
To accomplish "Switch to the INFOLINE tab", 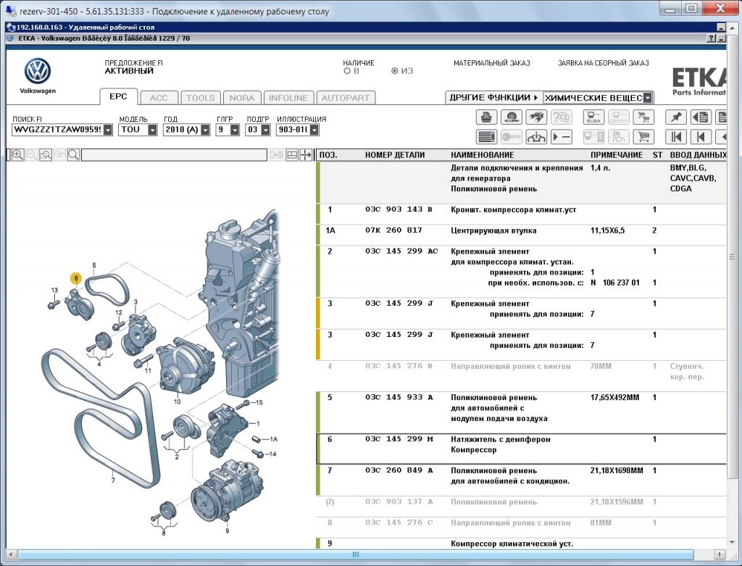I will coord(288,98).
